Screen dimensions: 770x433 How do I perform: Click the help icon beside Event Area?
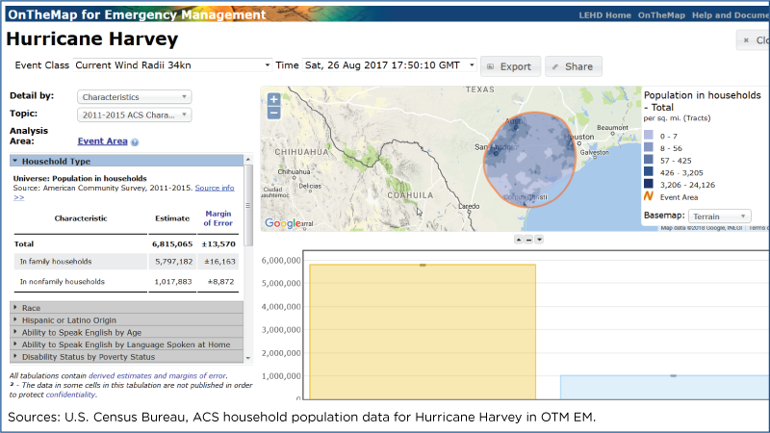[135, 141]
